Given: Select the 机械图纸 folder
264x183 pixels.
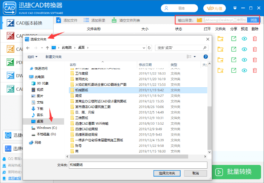Looking at the screenshot, I should pyautogui.click(x=138, y=90).
